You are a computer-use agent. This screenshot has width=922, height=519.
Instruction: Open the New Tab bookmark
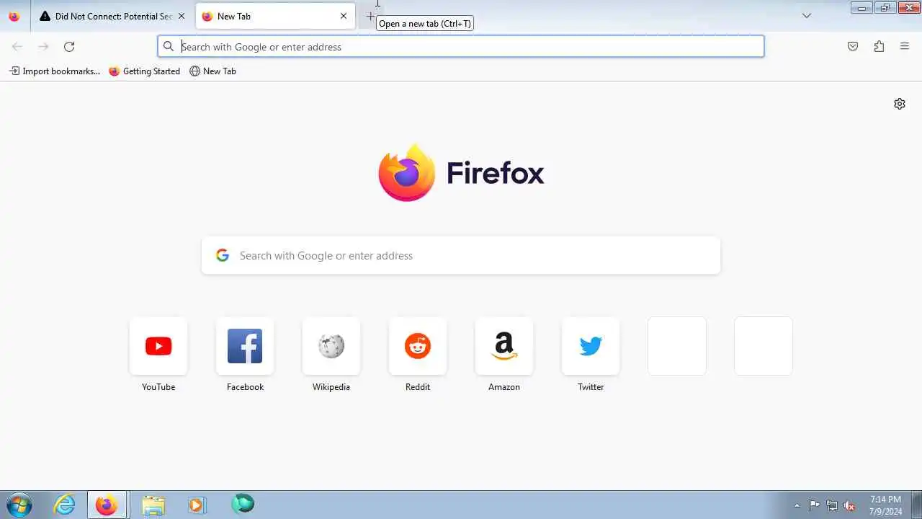[212, 71]
